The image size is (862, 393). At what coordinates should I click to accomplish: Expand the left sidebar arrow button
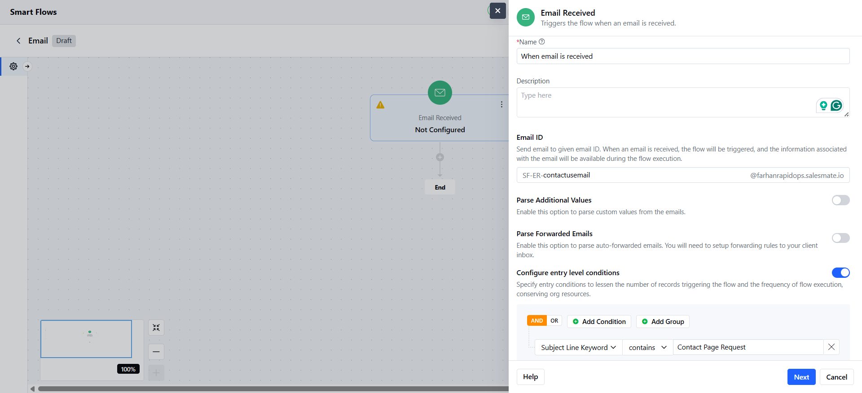[x=27, y=66]
